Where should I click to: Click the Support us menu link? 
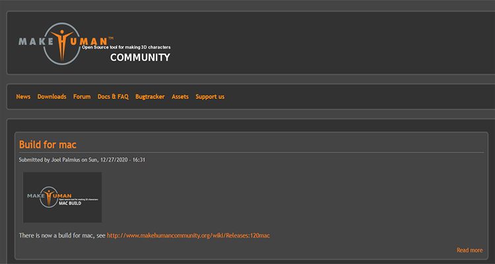pyautogui.click(x=210, y=96)
